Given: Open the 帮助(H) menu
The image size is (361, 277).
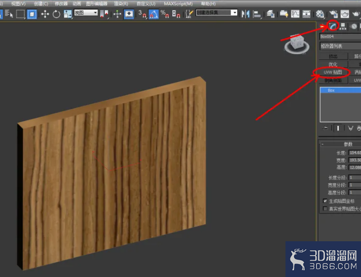Looking at the screenshot, I should point(208,4).
